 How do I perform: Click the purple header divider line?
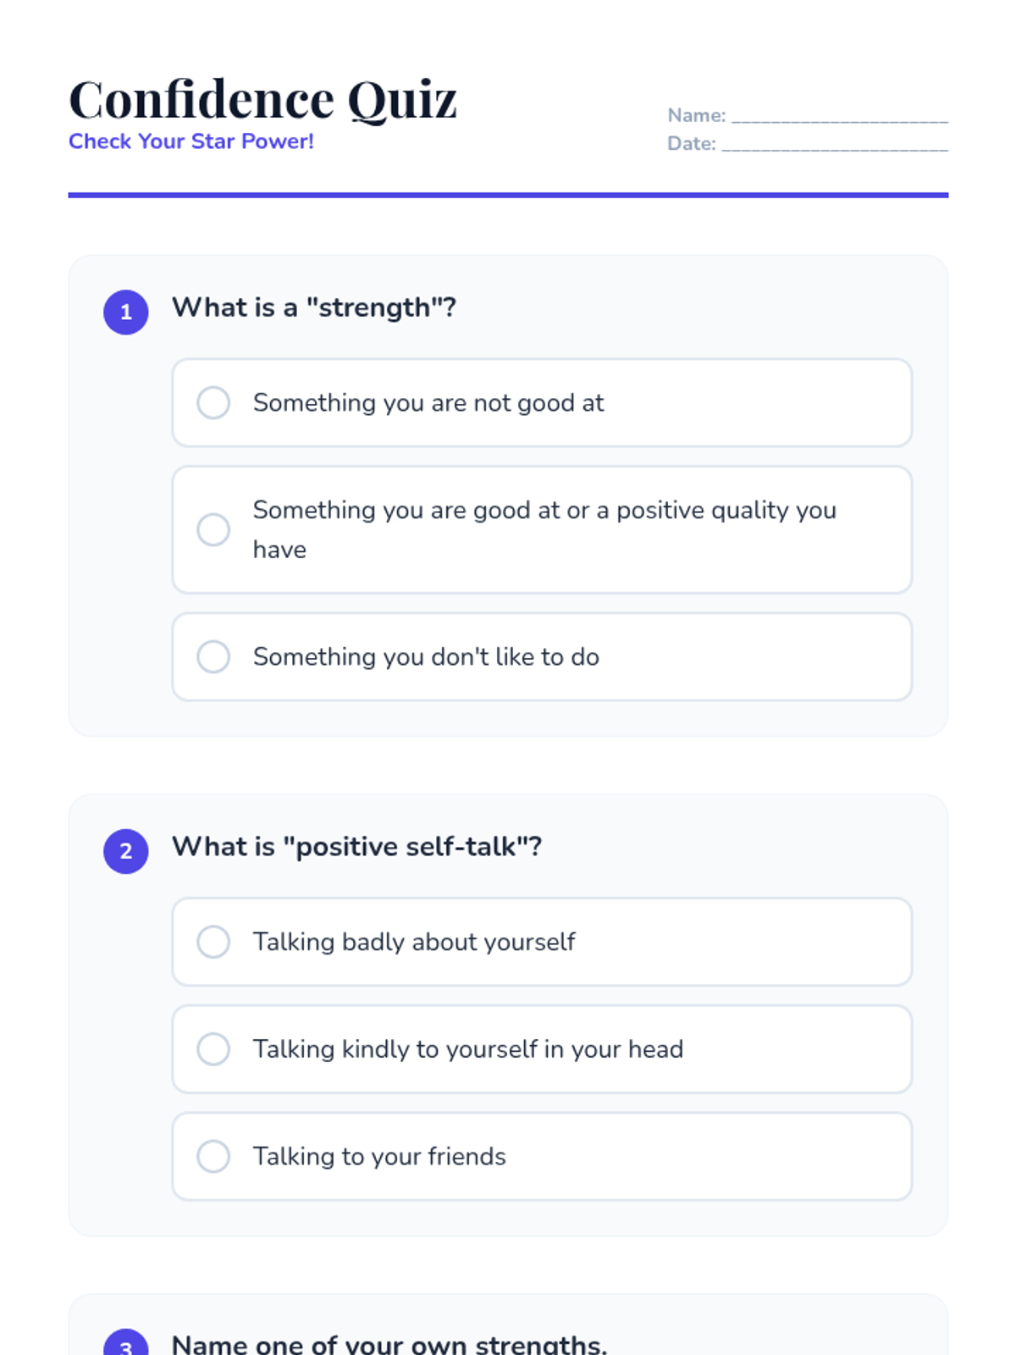(508, 195)
